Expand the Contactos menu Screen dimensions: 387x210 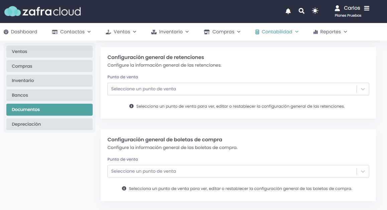click(x=72, y=32)
